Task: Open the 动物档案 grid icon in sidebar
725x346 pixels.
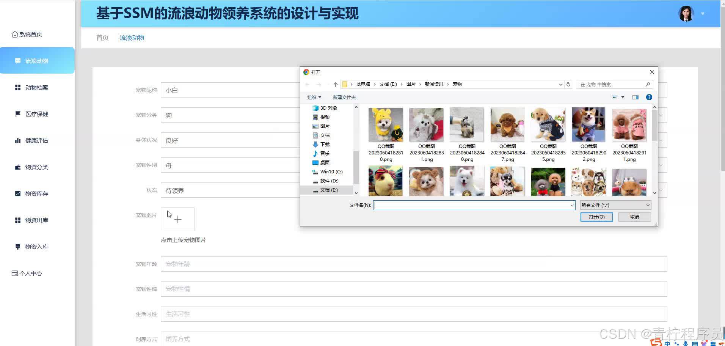Action: 17,87
